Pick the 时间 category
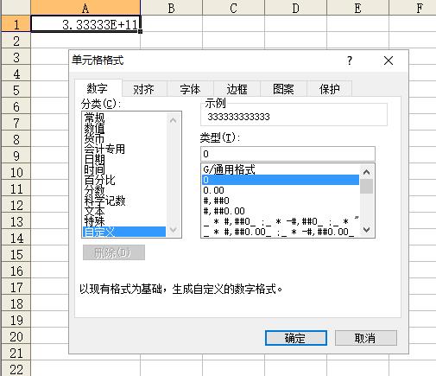 point(124,169)
